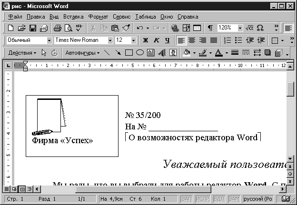Screen dimensions: 297x205
Task: Open the Вставка menu
Action: [x=73, y=17]
